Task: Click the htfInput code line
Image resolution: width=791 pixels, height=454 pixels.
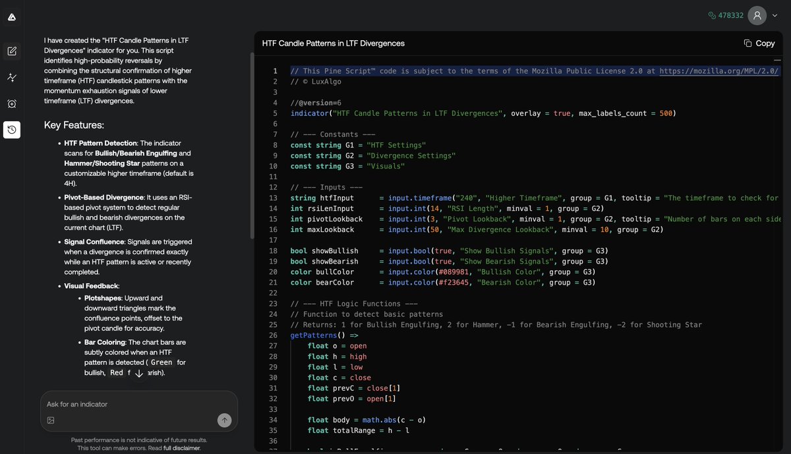Action: [535, 198]
